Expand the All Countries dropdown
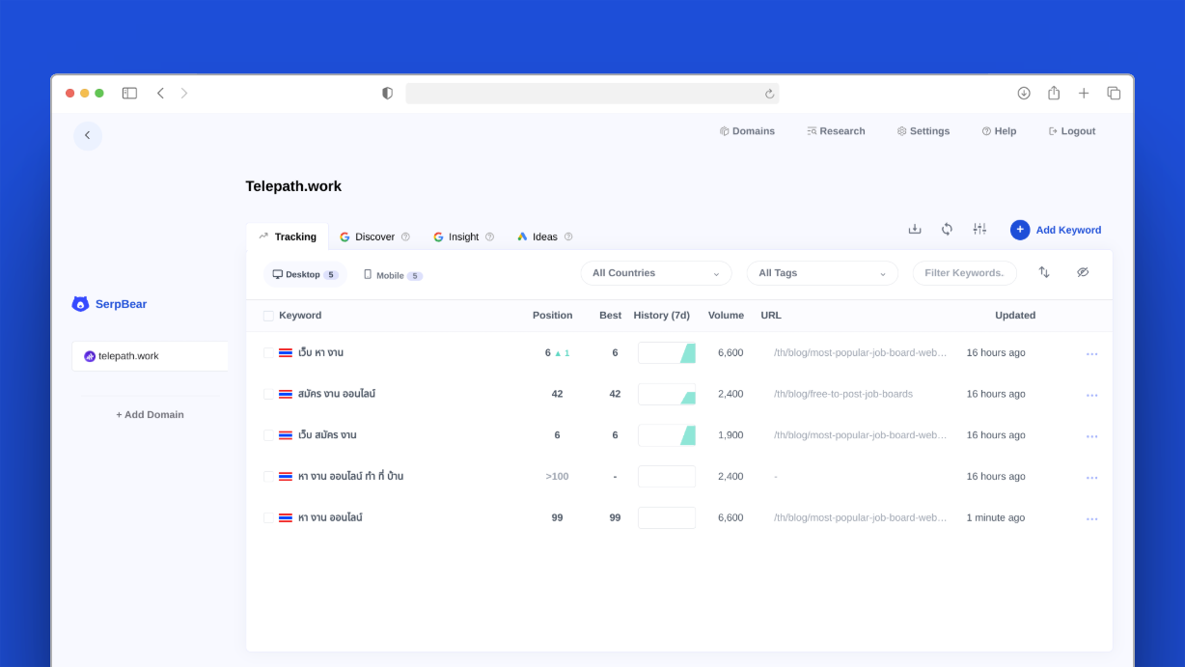The image size is (1185, 667). (x=655, y=273)
